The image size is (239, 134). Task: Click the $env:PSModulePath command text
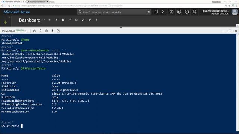click(x=35, y=51)
